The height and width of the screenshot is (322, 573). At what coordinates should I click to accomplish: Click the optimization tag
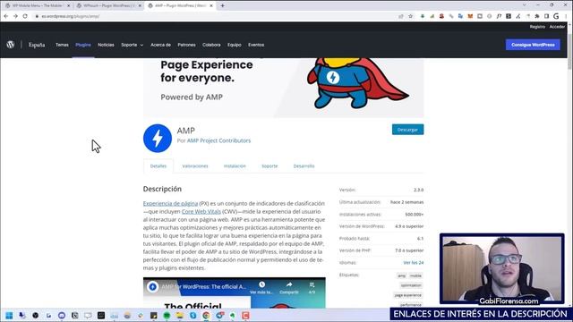[411, 285]
